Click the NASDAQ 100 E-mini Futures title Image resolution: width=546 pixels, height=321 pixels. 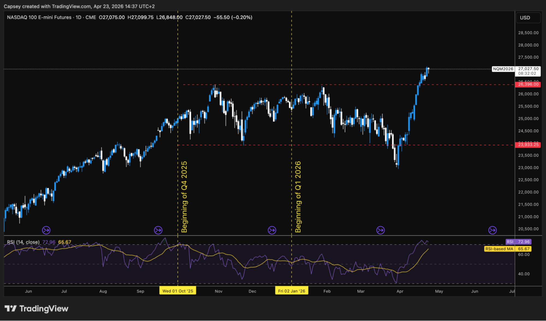coord(39,17)
